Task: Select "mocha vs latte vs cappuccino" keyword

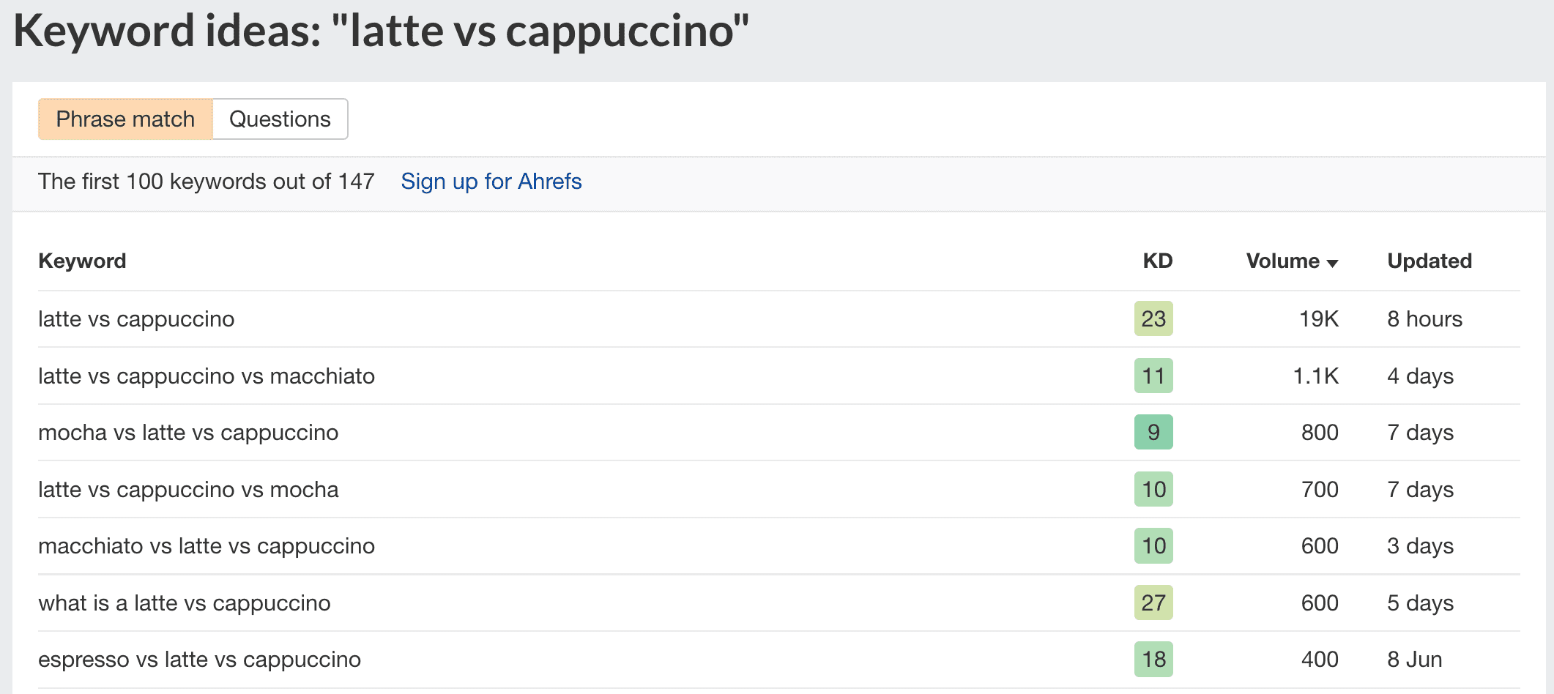Action: point(188,433)
